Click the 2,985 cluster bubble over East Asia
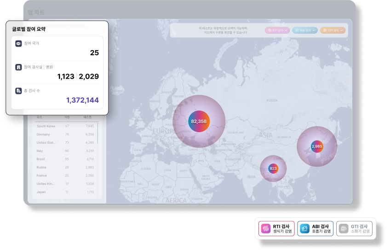Viewport: 390px width, 250px height. pos(317,146)
